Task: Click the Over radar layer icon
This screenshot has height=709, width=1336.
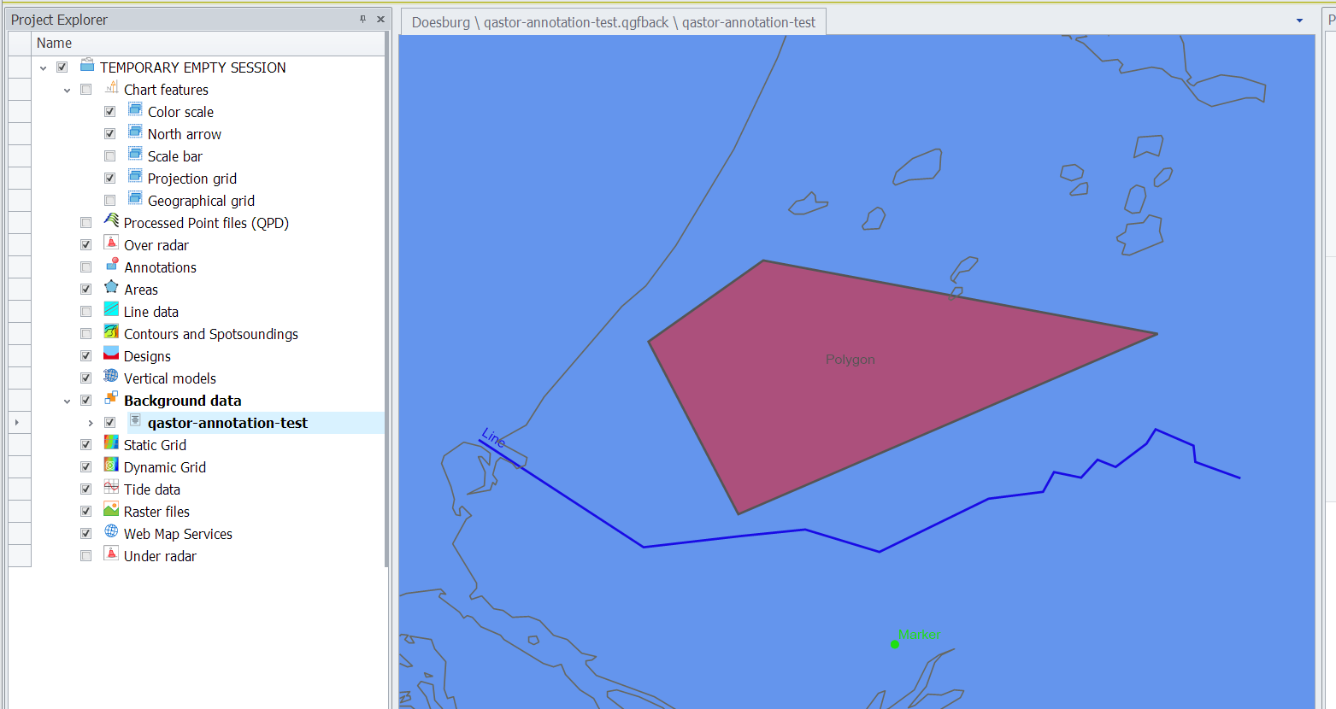Action: tap(111, 244)
